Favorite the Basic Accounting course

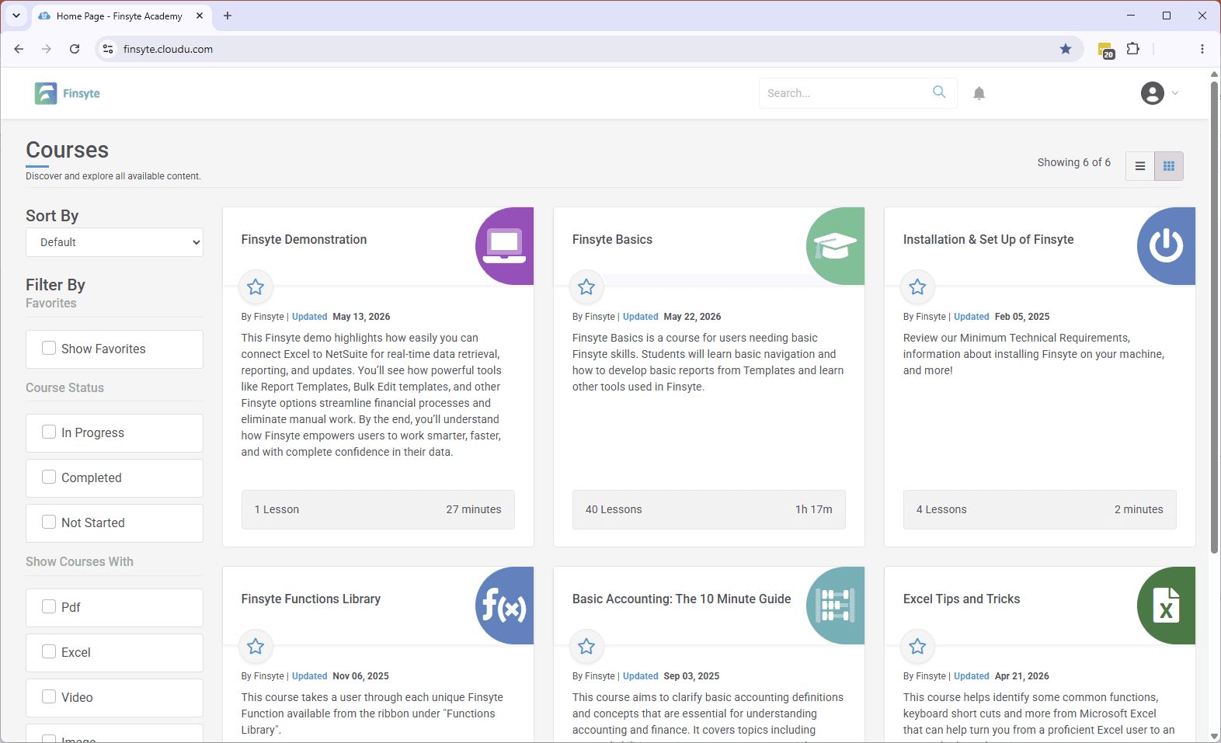tap(586, 647)
